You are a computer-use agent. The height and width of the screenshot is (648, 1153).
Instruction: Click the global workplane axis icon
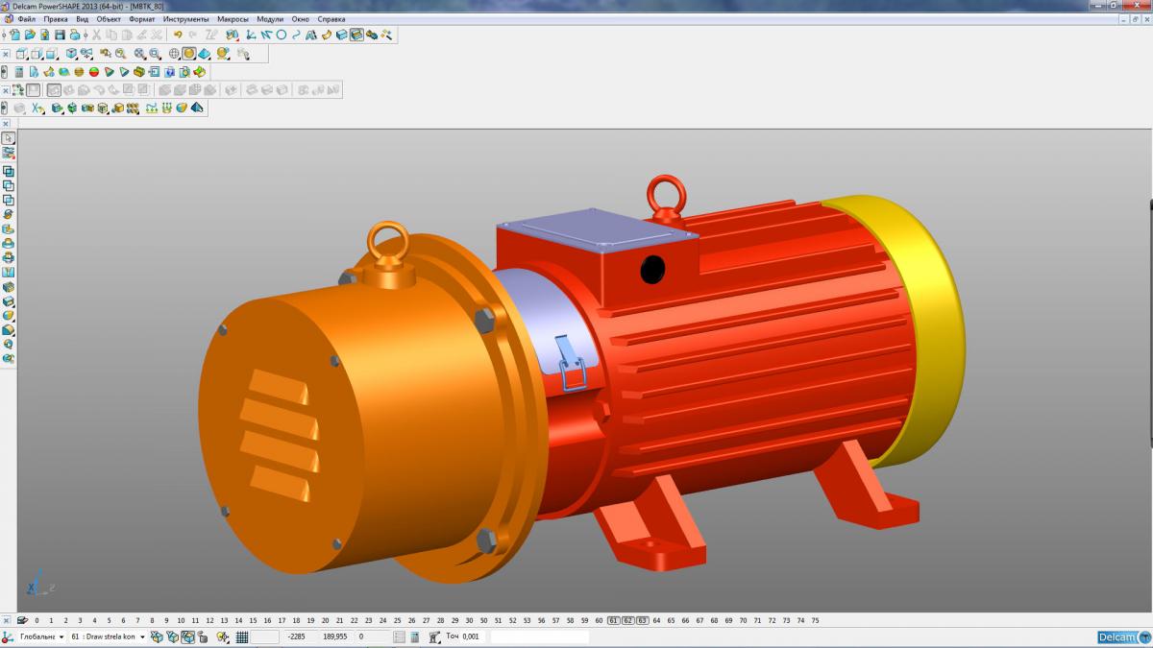7,636
